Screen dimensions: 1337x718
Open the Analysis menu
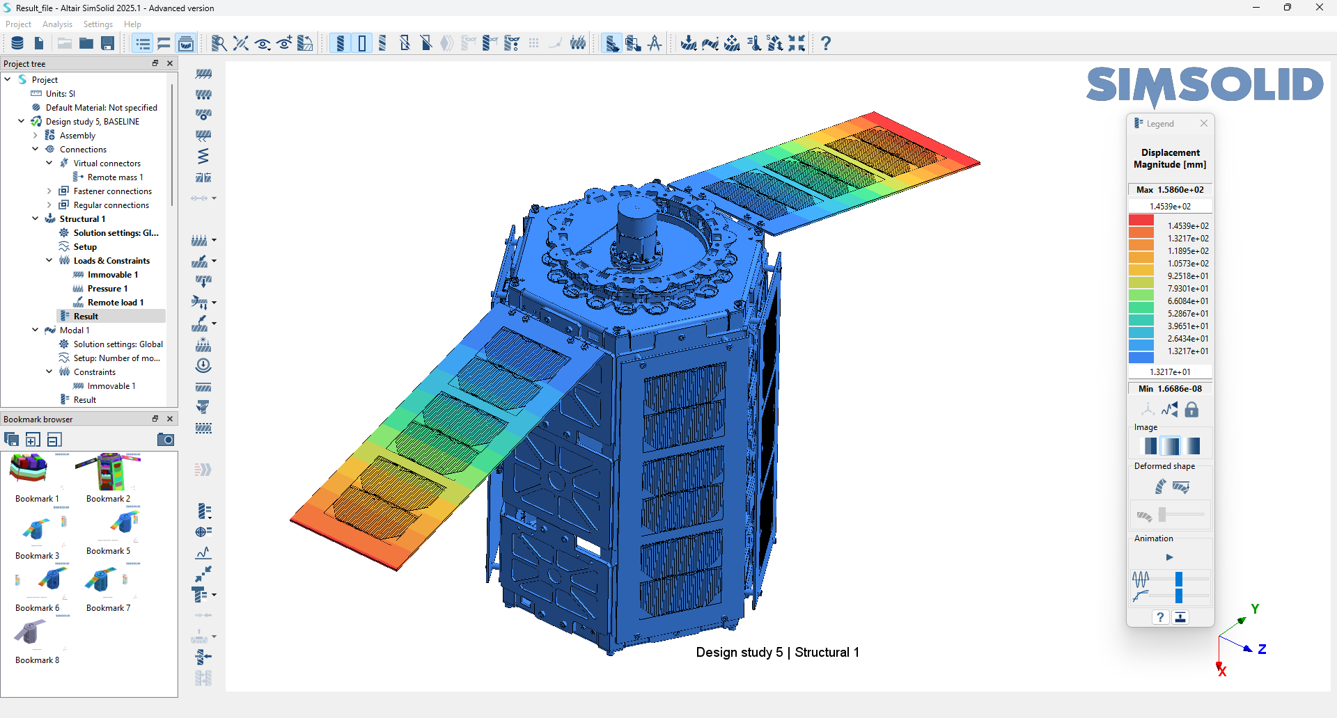57,24
